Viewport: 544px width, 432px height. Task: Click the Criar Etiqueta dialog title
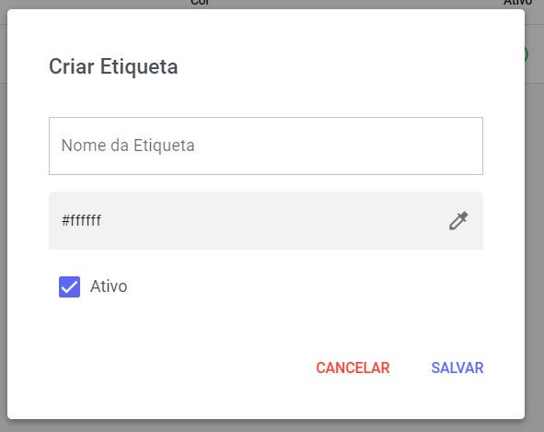[x=113, y=66]
